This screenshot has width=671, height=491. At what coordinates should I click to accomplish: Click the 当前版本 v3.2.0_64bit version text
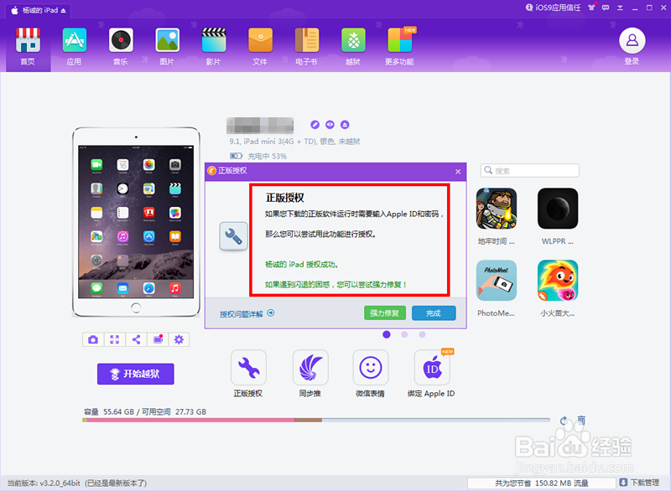click(77, 483)
